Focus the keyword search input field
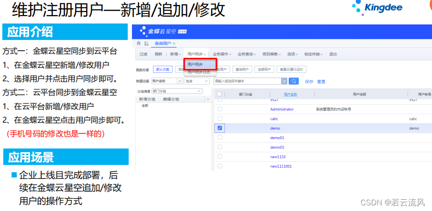 [x=247, y=81]
